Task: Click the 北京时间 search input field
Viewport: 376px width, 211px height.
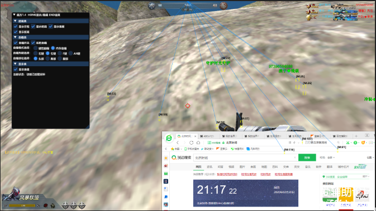Action: point(244,158)
